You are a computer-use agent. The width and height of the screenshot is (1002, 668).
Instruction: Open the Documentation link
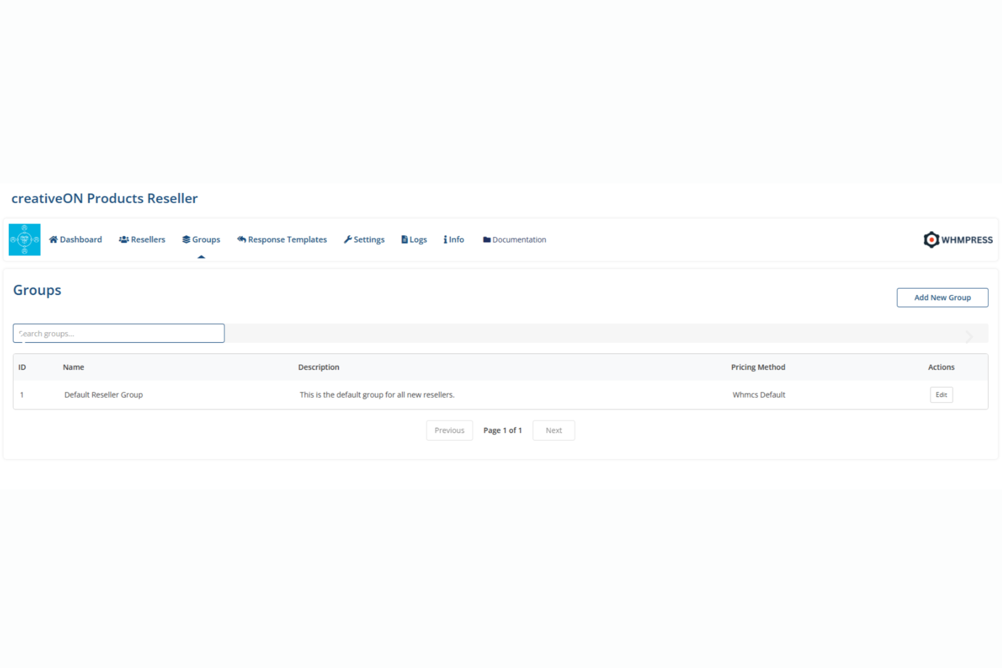pyautogui.click(x=519, y=240)
